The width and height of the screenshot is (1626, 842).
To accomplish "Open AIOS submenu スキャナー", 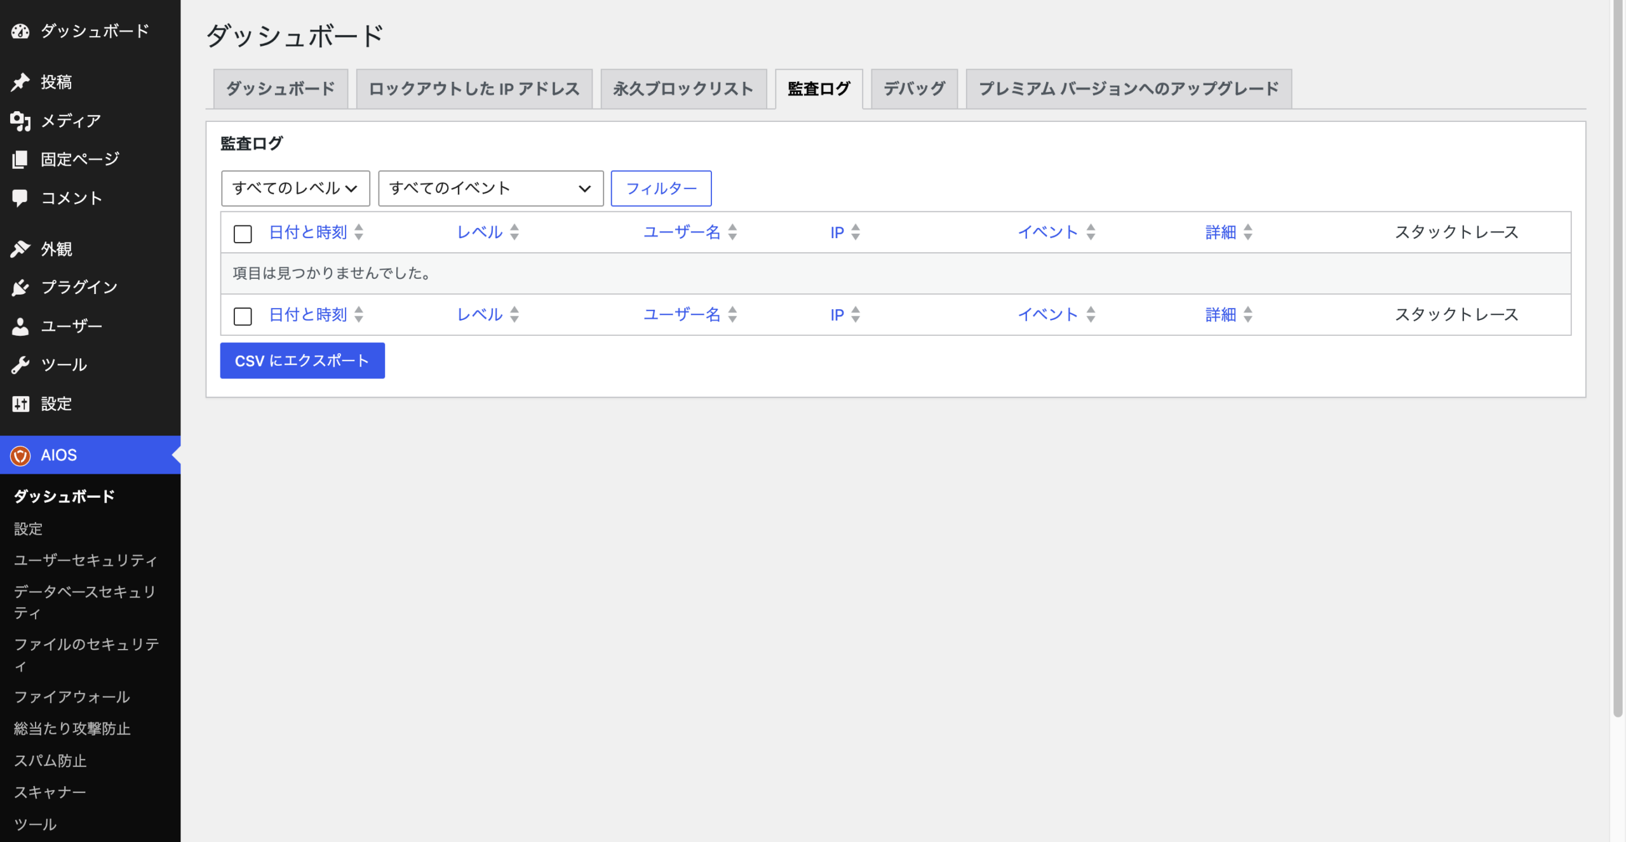I will (x=50, y=792).
